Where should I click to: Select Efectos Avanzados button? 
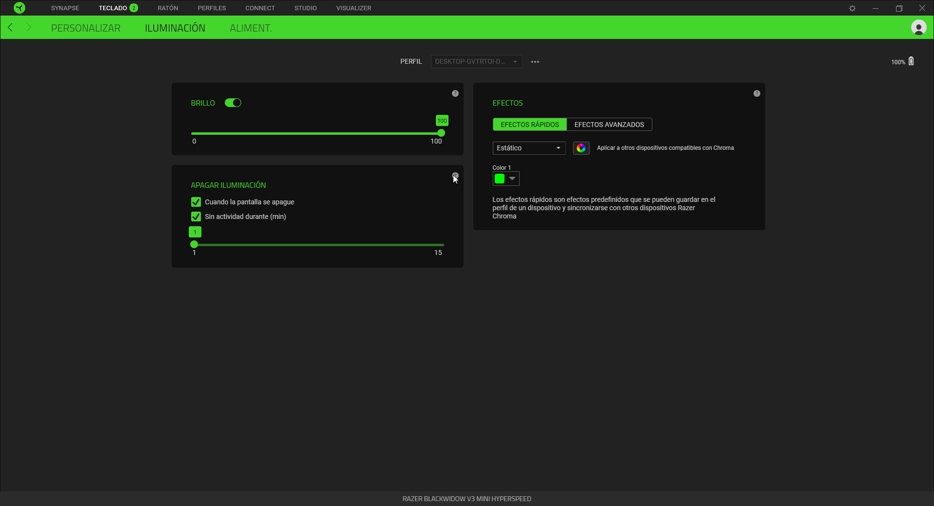click(609, 125)
